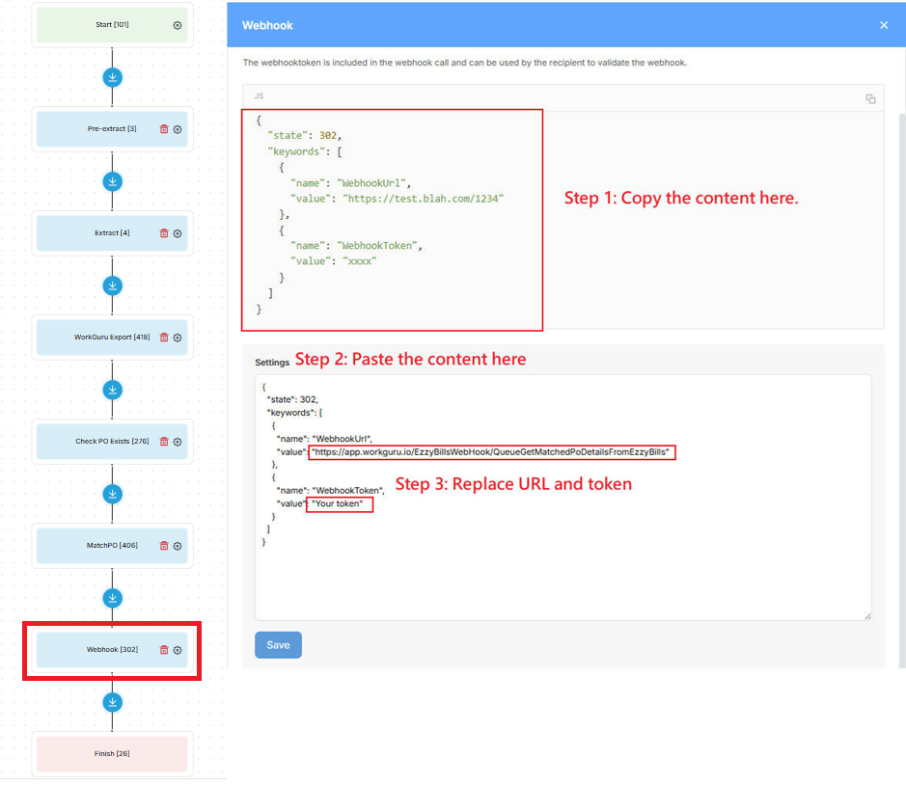Viewport: 906px width, 785px height.
Task: Delete the Webhook [302] node
Action: pyautogui.click(x=164, y=650)
